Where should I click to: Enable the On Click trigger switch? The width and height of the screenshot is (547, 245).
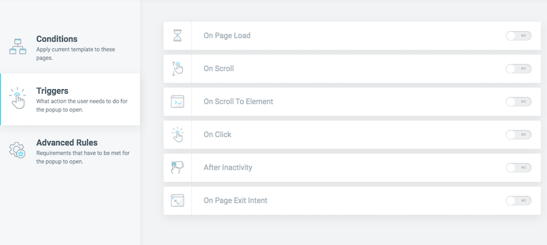point(518,135)
